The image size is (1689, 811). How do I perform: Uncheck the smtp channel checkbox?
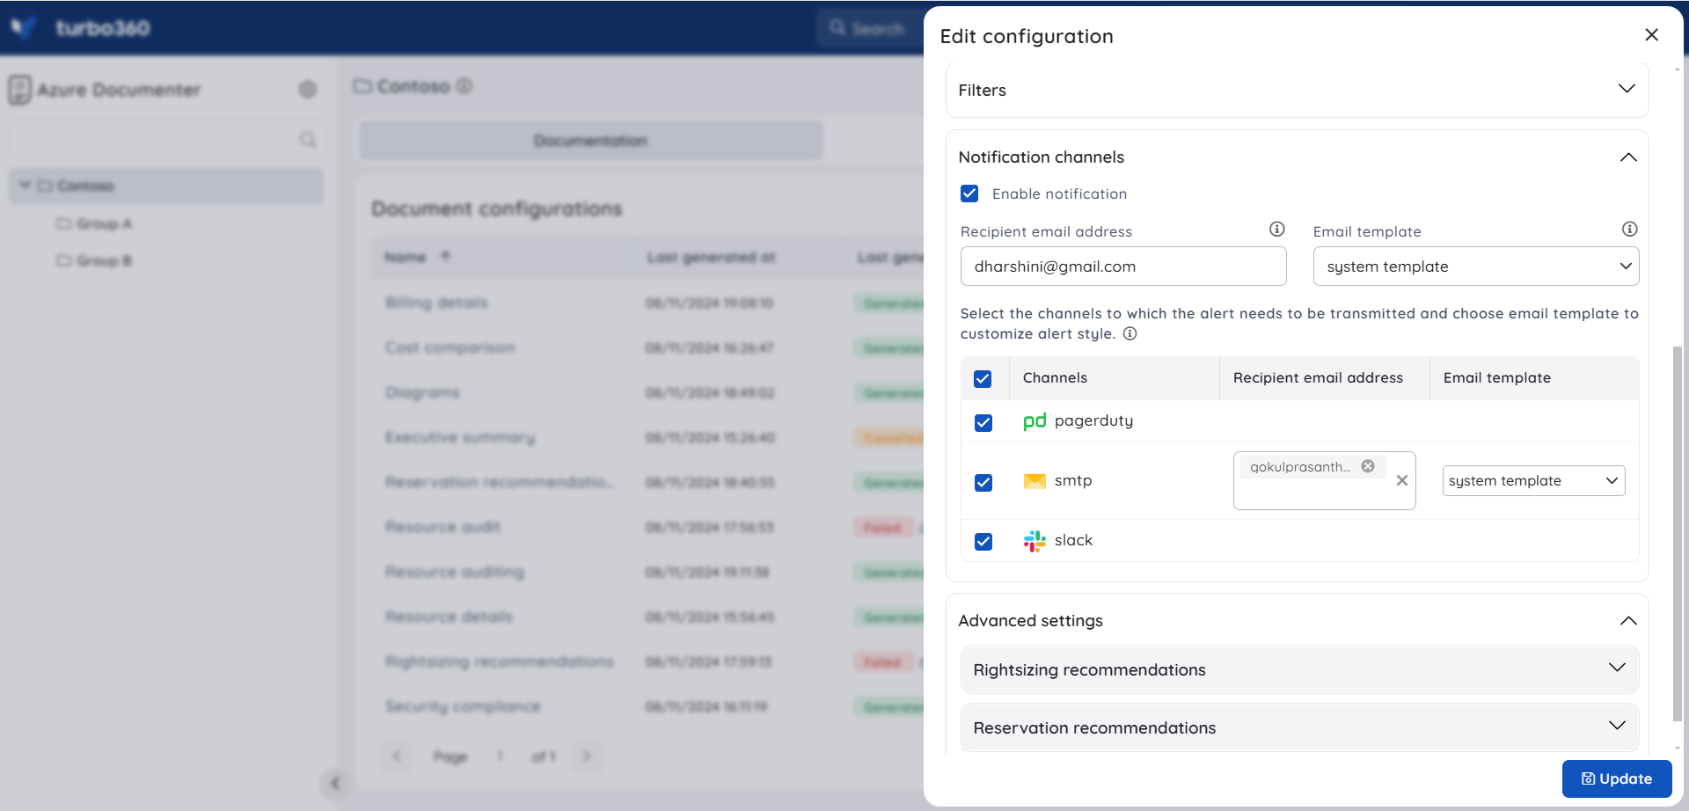983,482
